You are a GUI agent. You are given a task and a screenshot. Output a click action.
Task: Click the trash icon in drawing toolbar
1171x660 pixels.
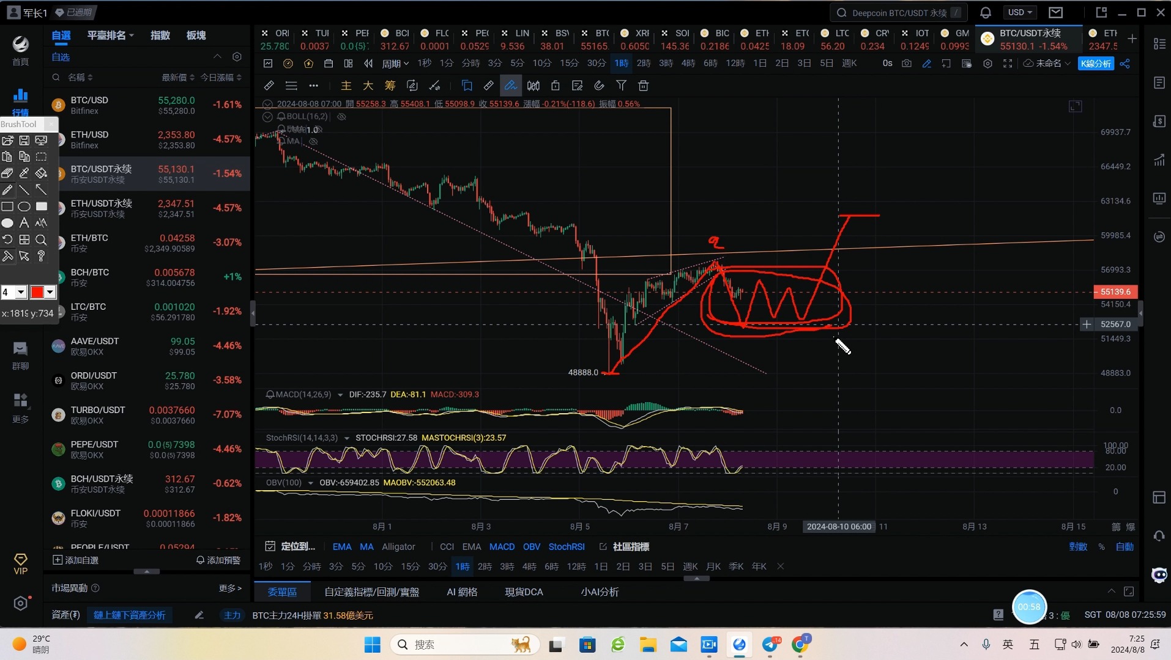[x=643, y=86]
